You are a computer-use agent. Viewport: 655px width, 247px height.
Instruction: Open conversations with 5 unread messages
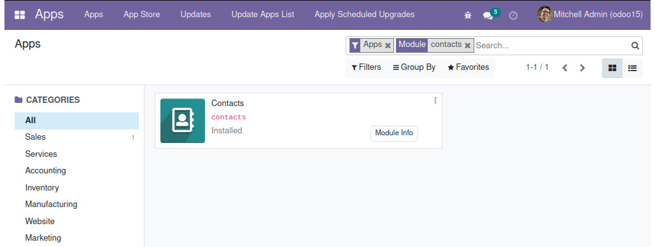[x=491, y=15]
